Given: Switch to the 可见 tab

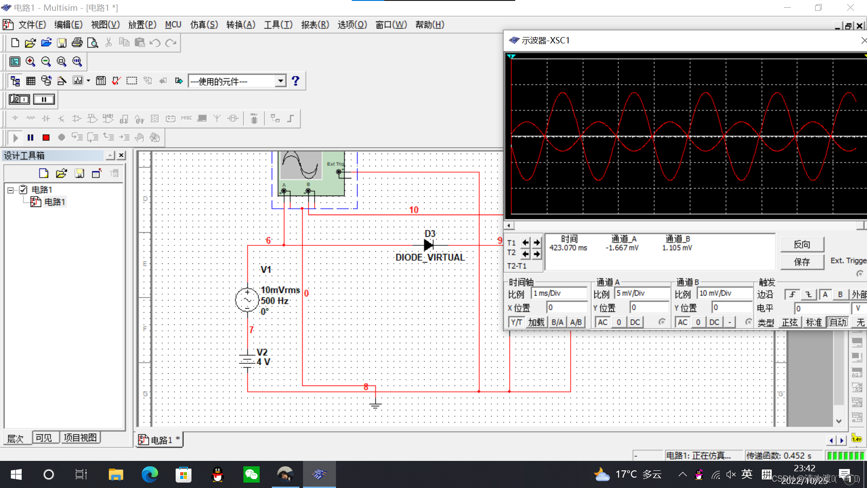Looking at the screenshot, I should point(44,438).
